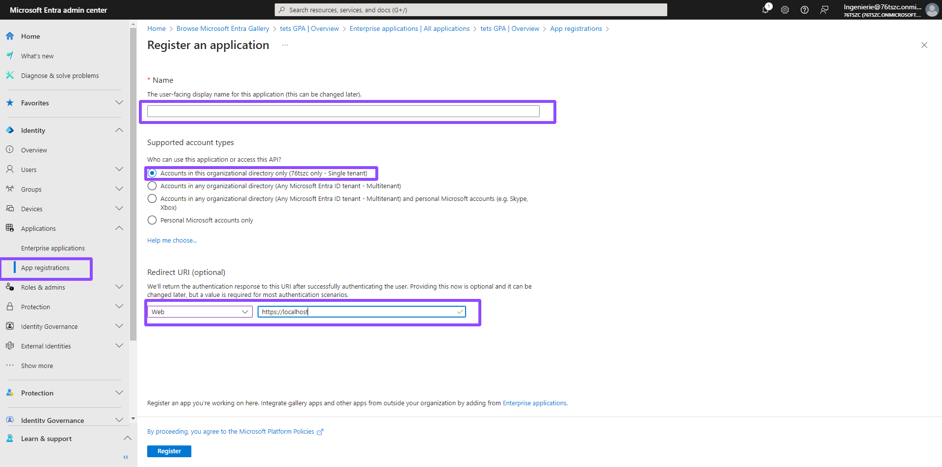Click the App registrations breadcrumb
The image size is (942, 467).
(x=576, y=28)
